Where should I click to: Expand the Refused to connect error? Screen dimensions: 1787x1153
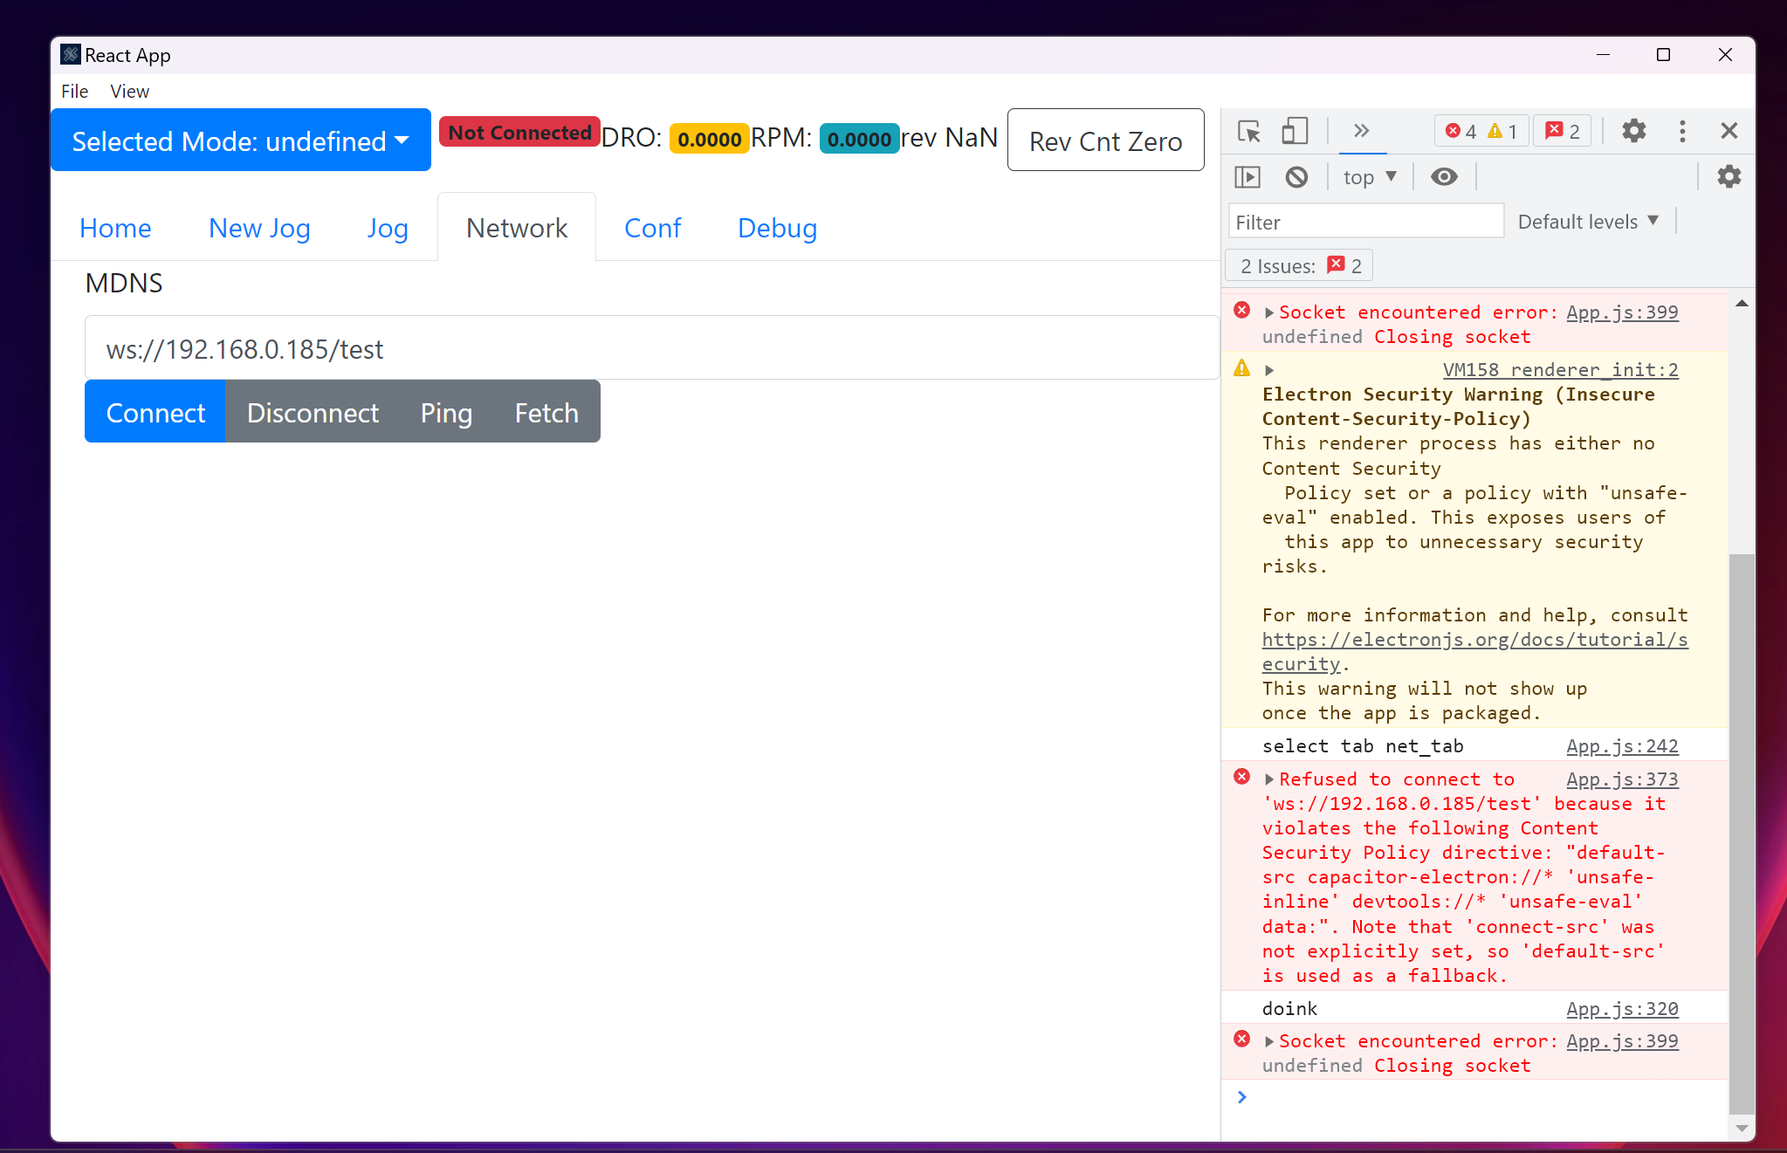1269,779
